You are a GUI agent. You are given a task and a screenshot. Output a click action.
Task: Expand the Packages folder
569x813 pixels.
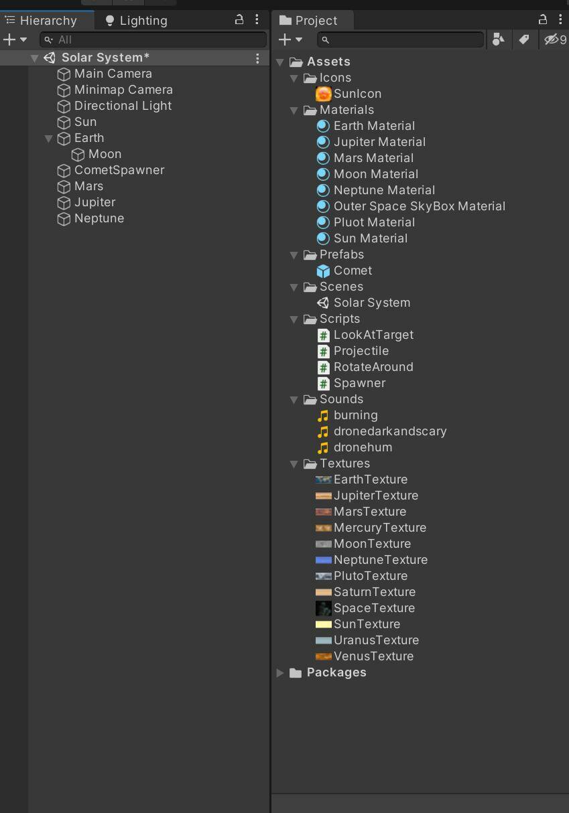click(280, 672)
